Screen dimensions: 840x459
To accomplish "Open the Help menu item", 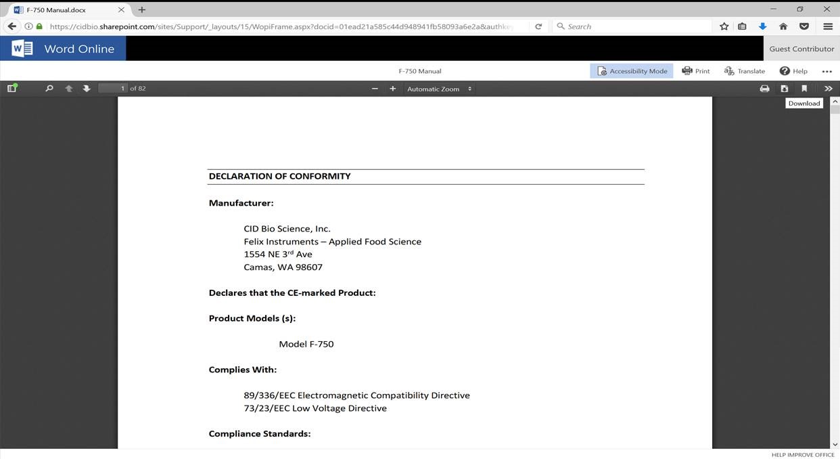I will [793, 71].
